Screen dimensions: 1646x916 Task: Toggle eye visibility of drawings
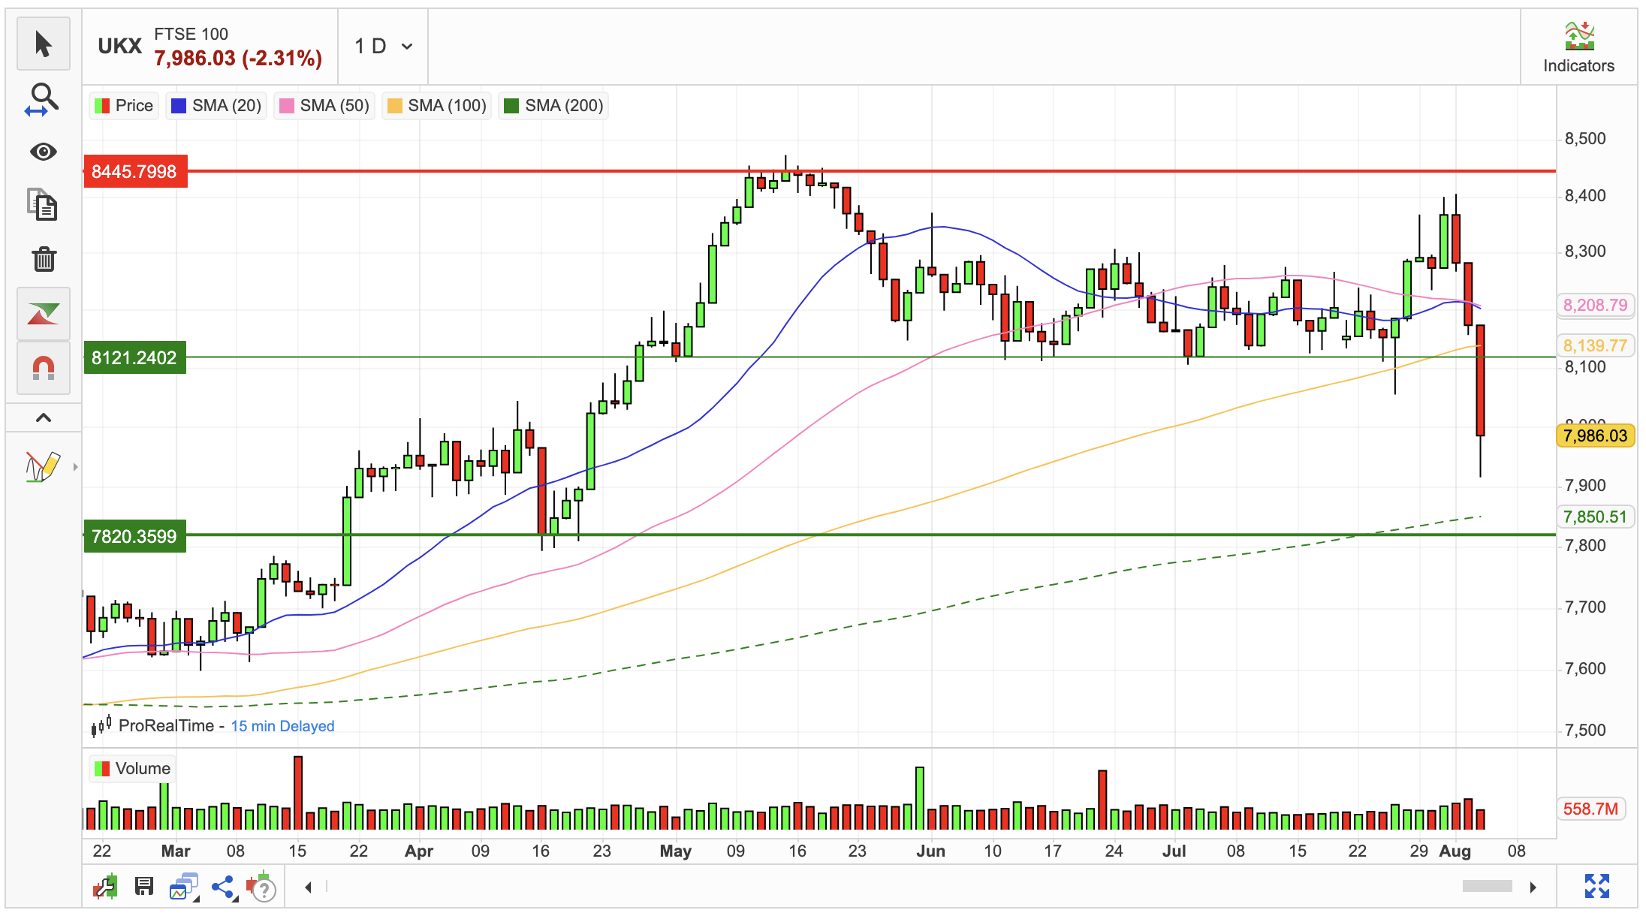(x=44, y=152)
